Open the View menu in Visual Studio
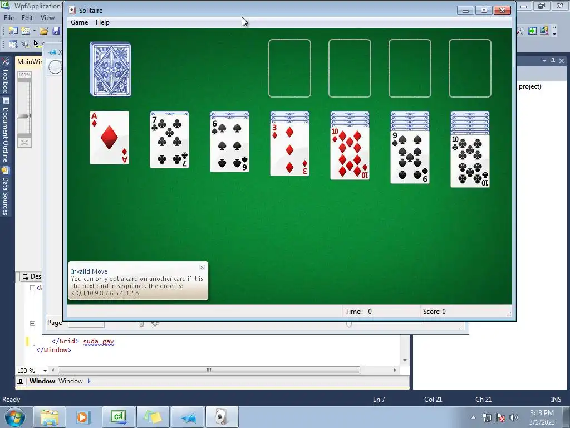570x428 pixels. [47, 17]
